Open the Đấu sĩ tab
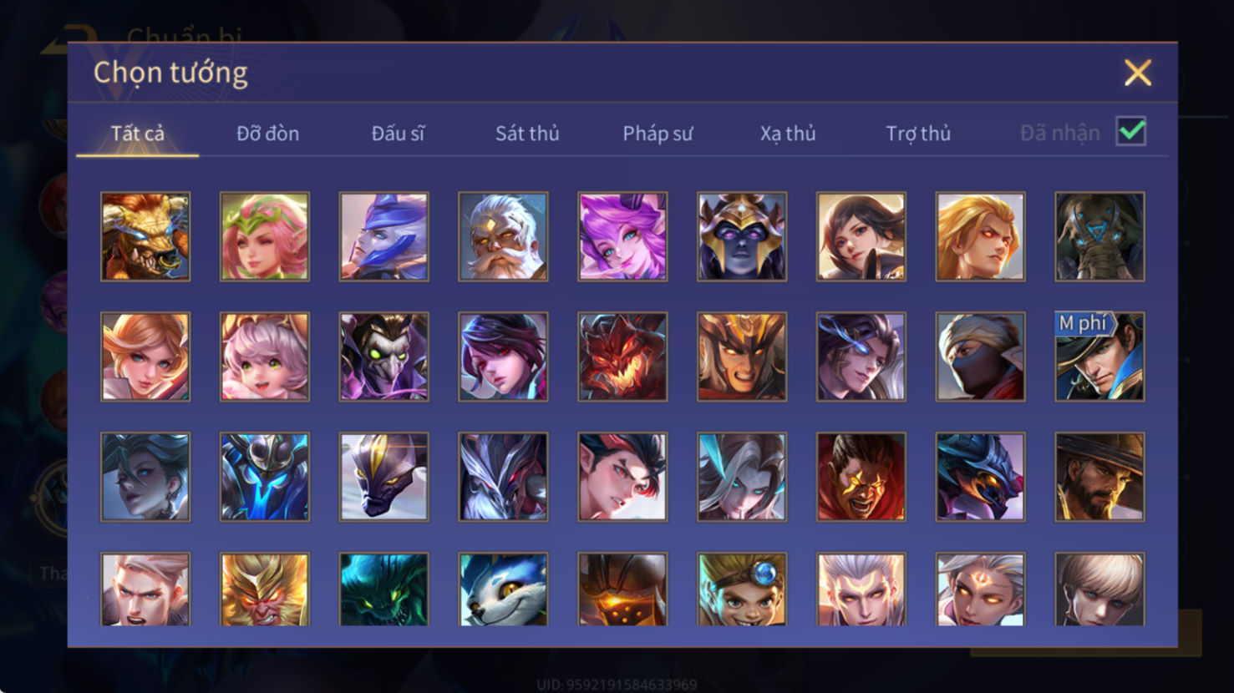This screenshot has width=1234, height=693. tap(398, 134)
